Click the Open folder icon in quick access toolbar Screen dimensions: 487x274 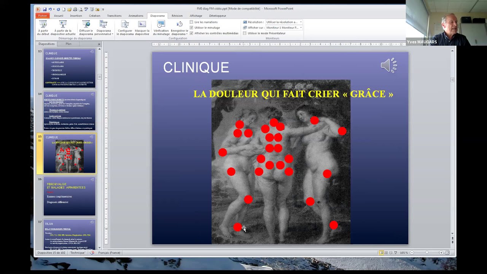69,10
